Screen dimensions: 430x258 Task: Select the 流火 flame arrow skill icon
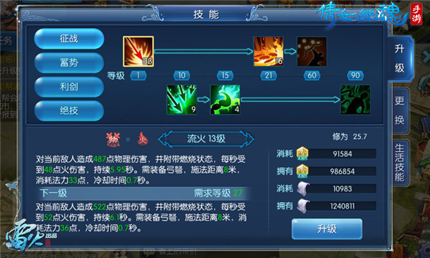[138, 52]
